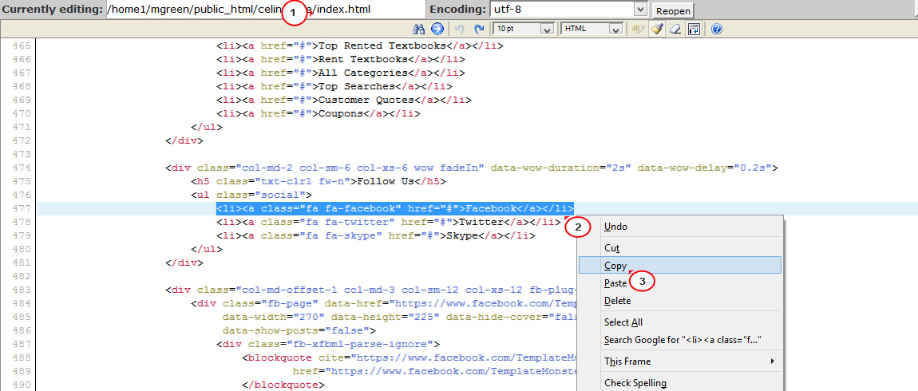
Task: Open the 10 pt font size dropdown
Action: [x=524, y=29]
